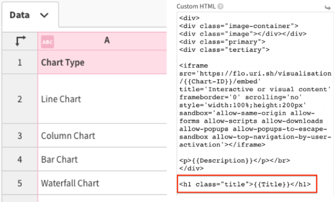The width and height of the screenshot is (334, 202).
Task: Select column A header
Action: tap(102, 41)
